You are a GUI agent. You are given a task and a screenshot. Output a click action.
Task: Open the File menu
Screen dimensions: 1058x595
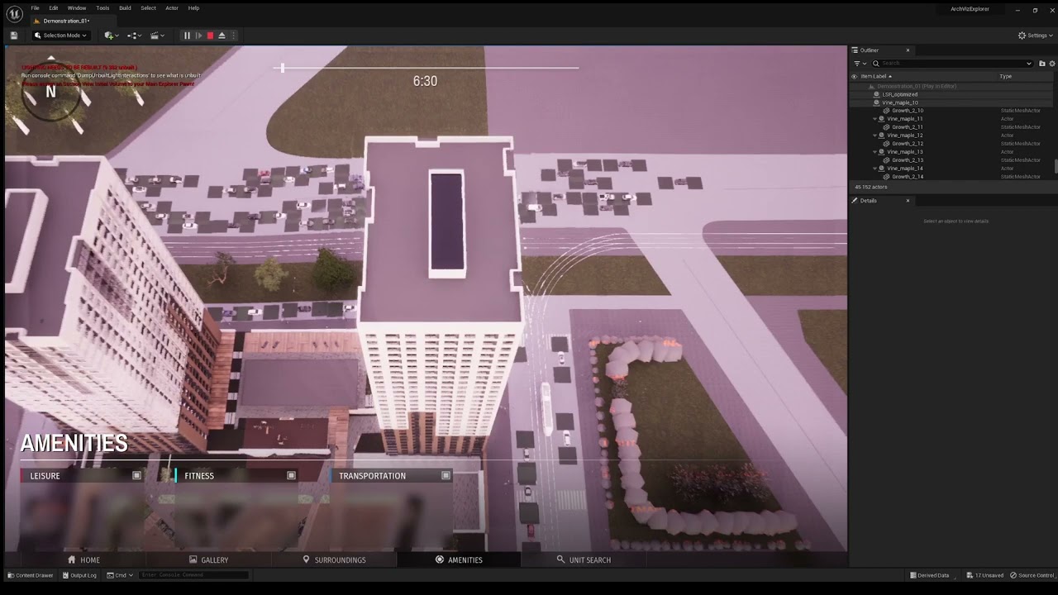[35, 8]
